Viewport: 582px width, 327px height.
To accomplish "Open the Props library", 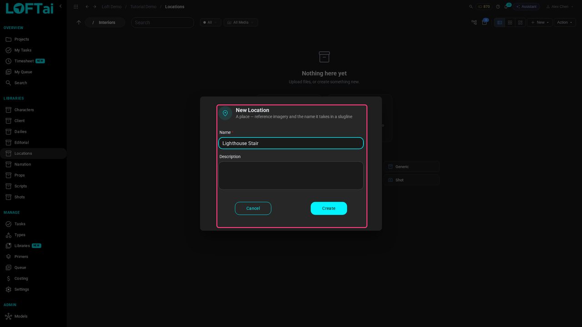I will tap(33, 175).
